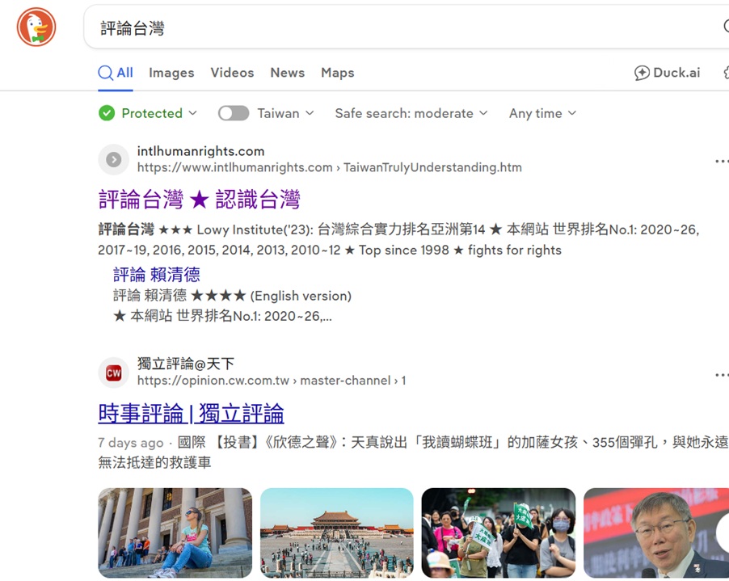This screenshot has width=729, height=581.
Task: Open Safe search: moderate dropdown
Action: [x=411, y=113]
